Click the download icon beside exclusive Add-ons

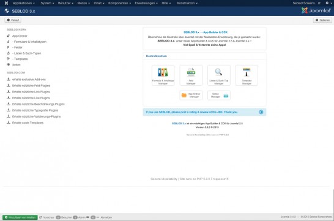tap(9, 79)
